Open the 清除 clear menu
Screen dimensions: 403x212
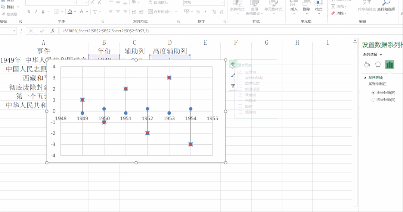point(339,13)
